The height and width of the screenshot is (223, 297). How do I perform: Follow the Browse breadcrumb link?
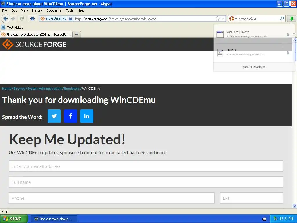[x=19, y=89]
